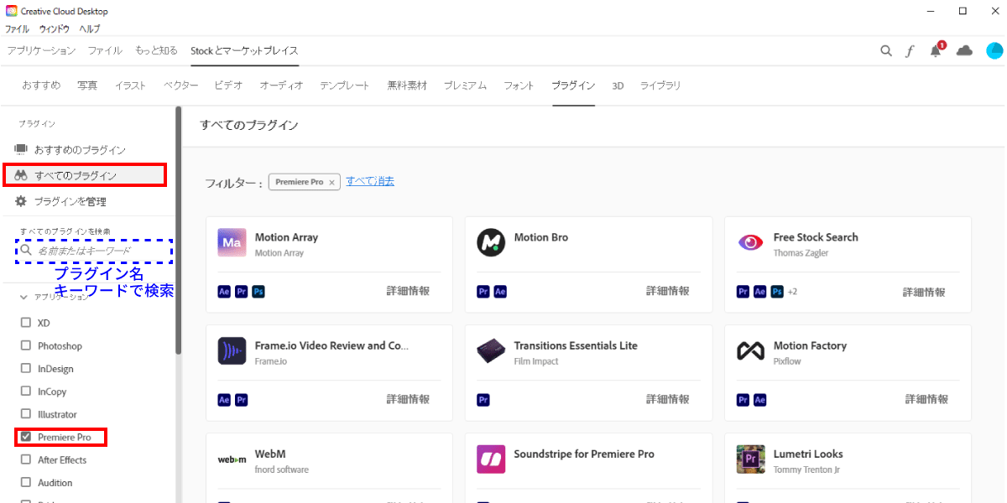
Task: Open 詳細情報 for Free Stock Search
Action: pyautogui.click(x=924, y=292)
